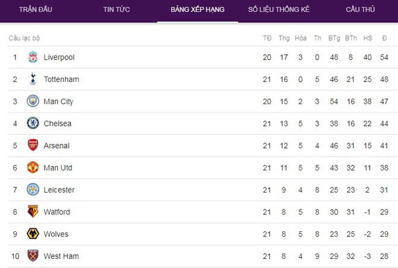Click the Man City club crest
This screenshot has width=398, height=268.
33,101
